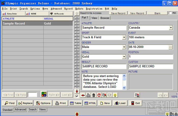178x116 pixels.
Task: Click the up arrow above alphabet index
Action: tap(77, 13)
